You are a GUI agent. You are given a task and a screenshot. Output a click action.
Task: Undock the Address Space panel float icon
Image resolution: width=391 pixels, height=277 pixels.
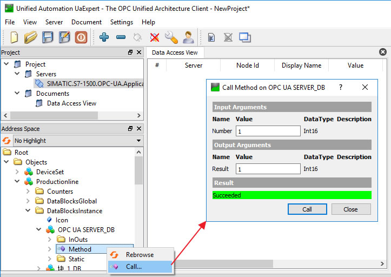click(x=130, y=128)
